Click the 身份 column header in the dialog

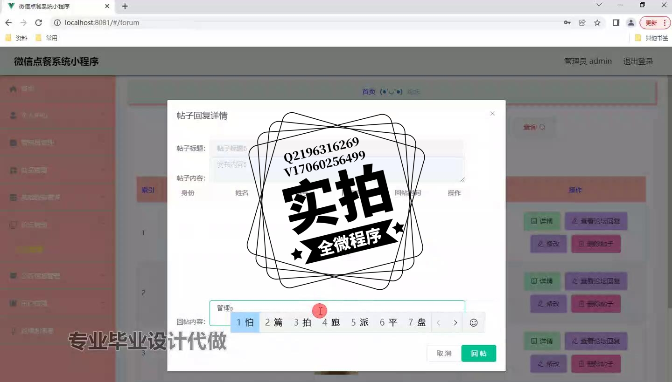tap(188, 193)
